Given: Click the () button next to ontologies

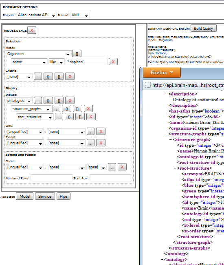Looking at the screenshot, I should (x=48, y=100).
